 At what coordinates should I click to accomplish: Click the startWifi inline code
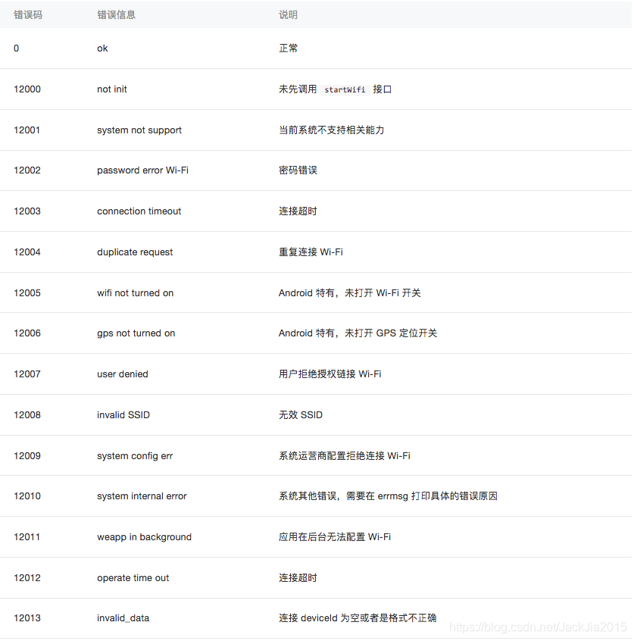(345, 89)
